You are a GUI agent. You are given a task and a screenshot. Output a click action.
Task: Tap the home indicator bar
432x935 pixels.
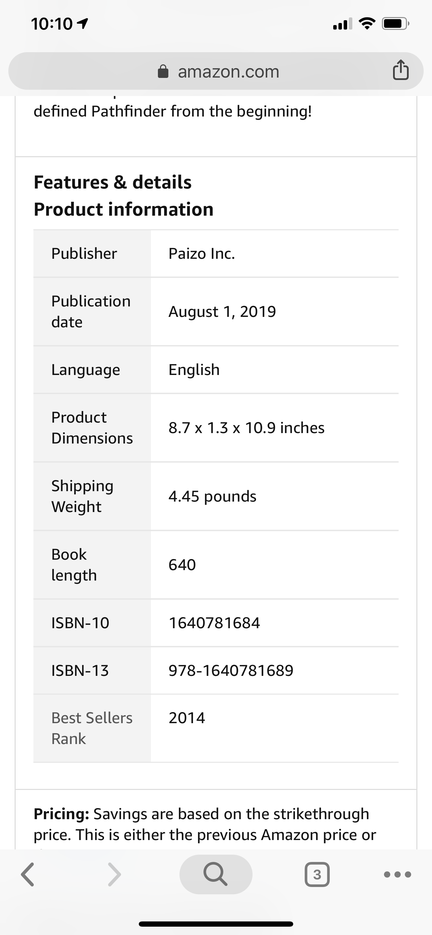pos(216,924)
